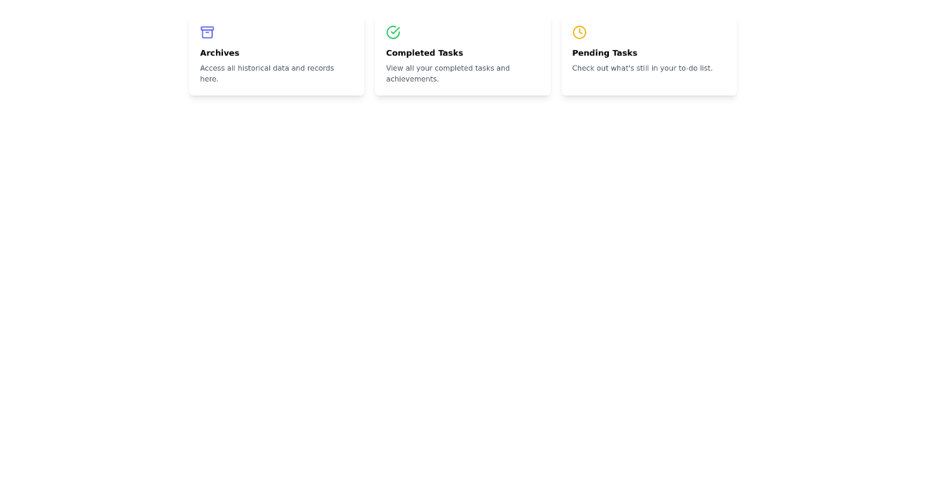Select the Completed Tasks heading text

coord(424,52)
